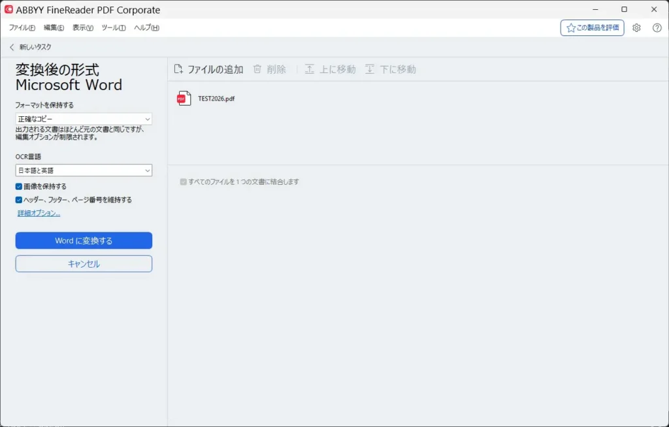Screen dimensions: 669x427
Task: Open the OCR言語 dropdown
Action: (84, 170)
